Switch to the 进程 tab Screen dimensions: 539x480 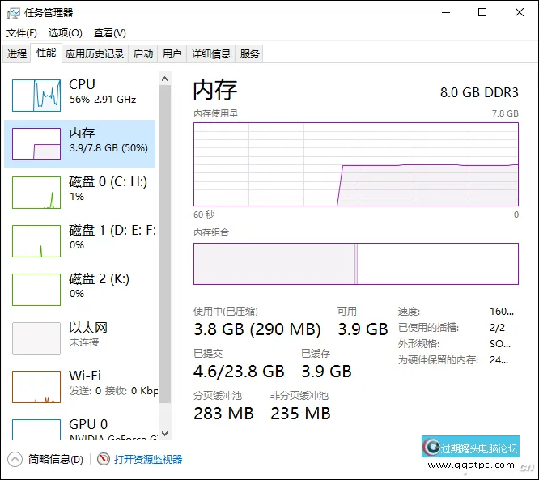pyautogui.click(x=17, y=54)
